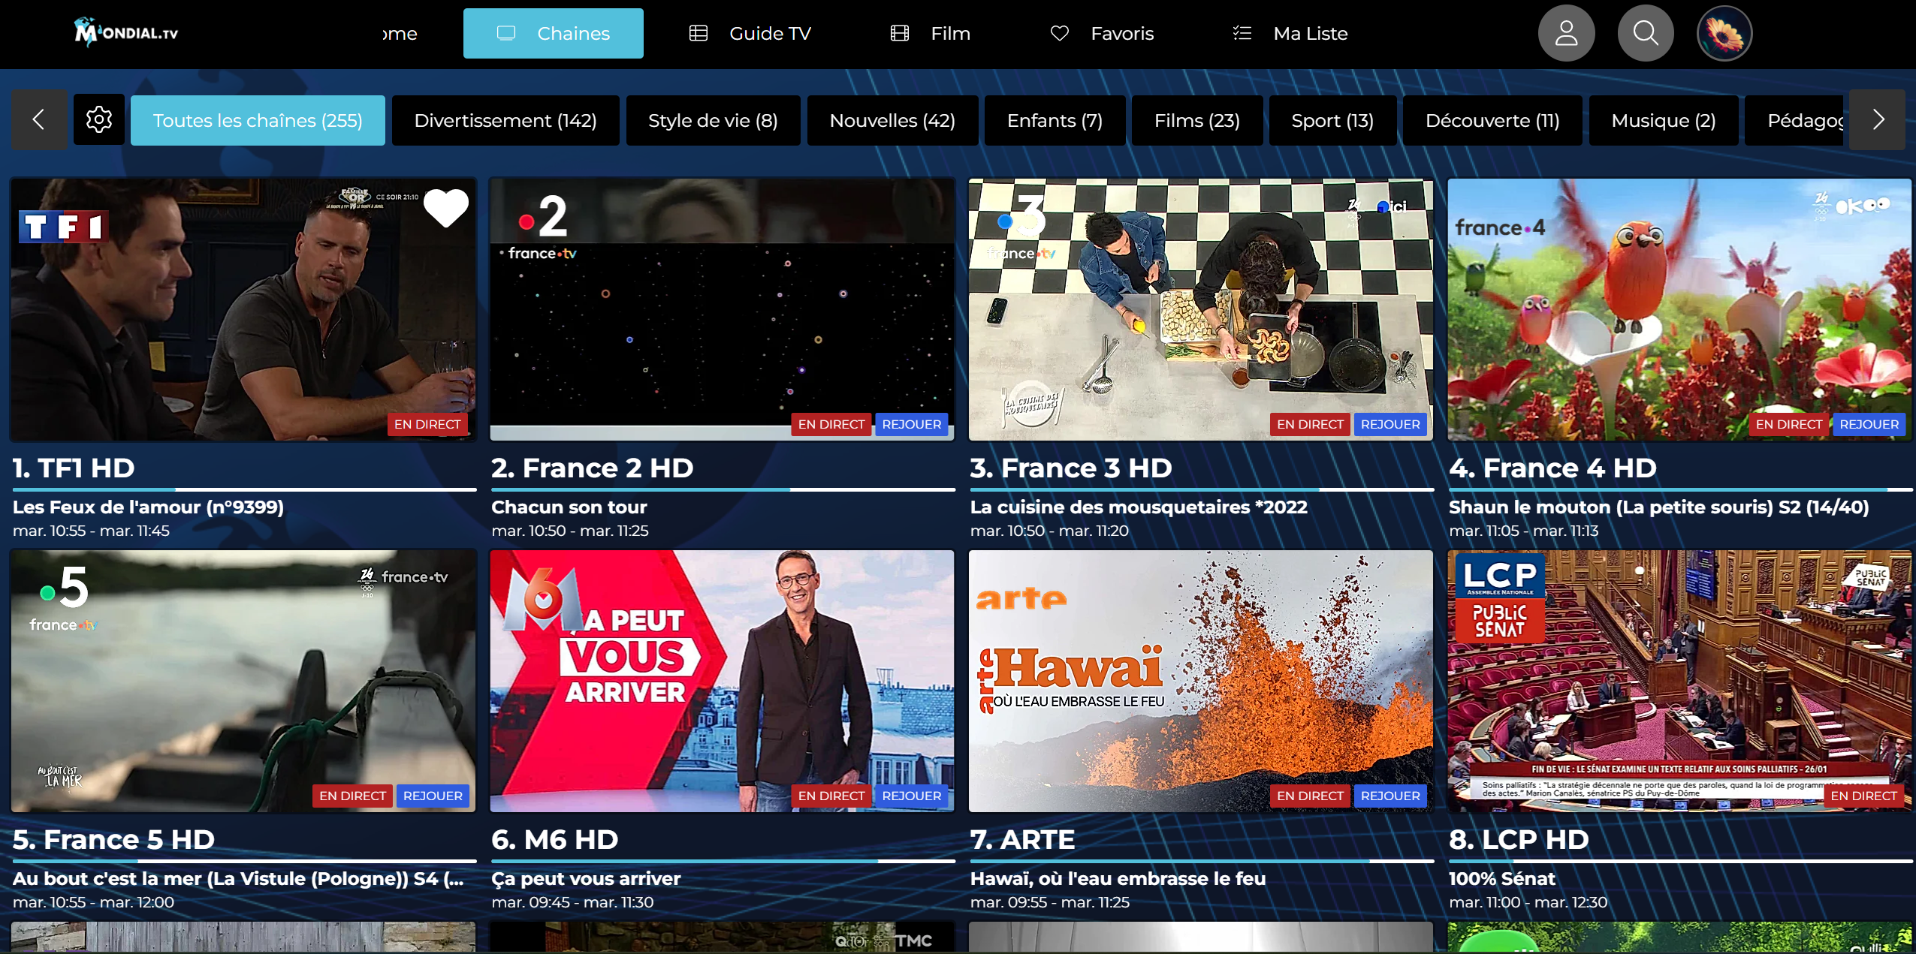The height and width of the screenshot is (954, 1916).
Task: Open the ARTE Hawaï thumbnail
Action: (1201, 681)
